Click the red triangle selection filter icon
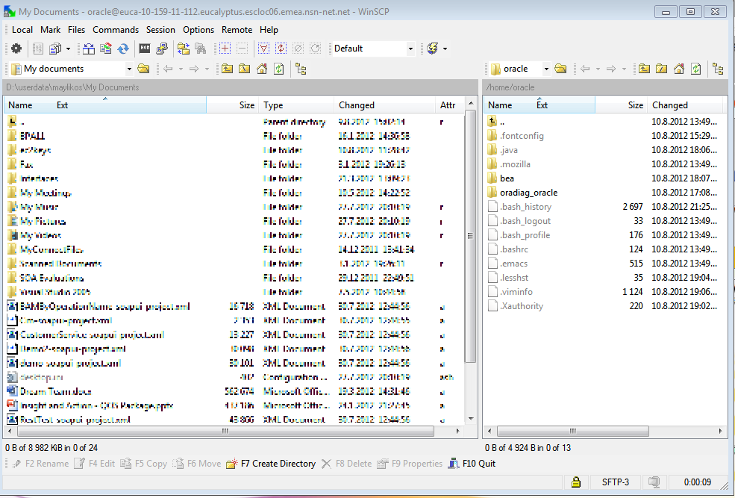 263,49
